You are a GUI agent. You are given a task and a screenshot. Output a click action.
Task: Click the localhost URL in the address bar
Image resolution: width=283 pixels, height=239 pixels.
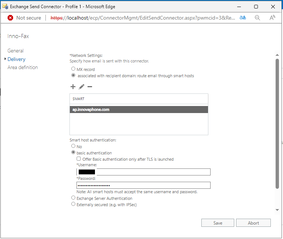(143, 18)
